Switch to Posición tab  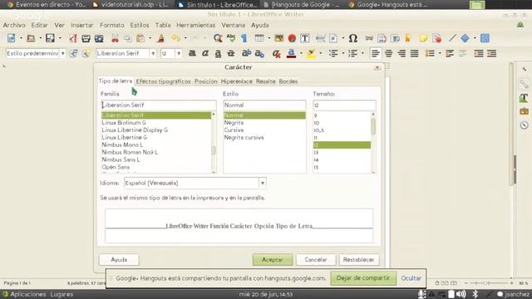tap(205, 81)
